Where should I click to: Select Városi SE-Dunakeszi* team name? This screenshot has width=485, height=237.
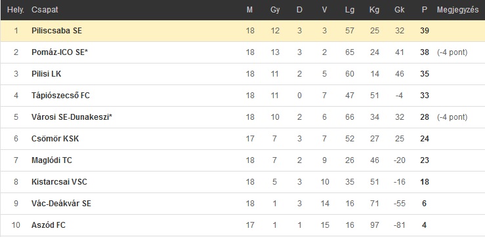[x=72, y=117]
